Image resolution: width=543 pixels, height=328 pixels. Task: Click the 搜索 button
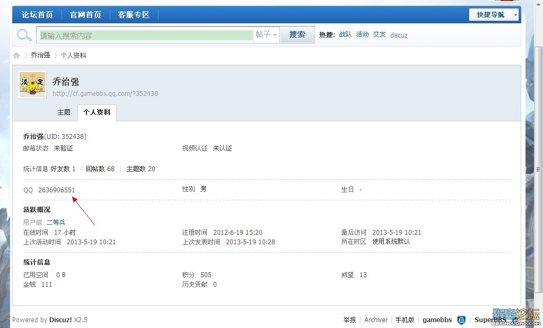(297, 34)
